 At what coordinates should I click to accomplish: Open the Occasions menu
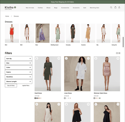click(76, 8)
